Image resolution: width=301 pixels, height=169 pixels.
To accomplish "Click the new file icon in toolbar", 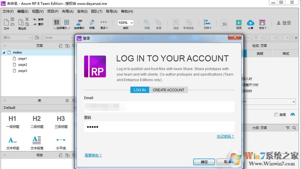I will pyautogui.click(x=6, y=22).
